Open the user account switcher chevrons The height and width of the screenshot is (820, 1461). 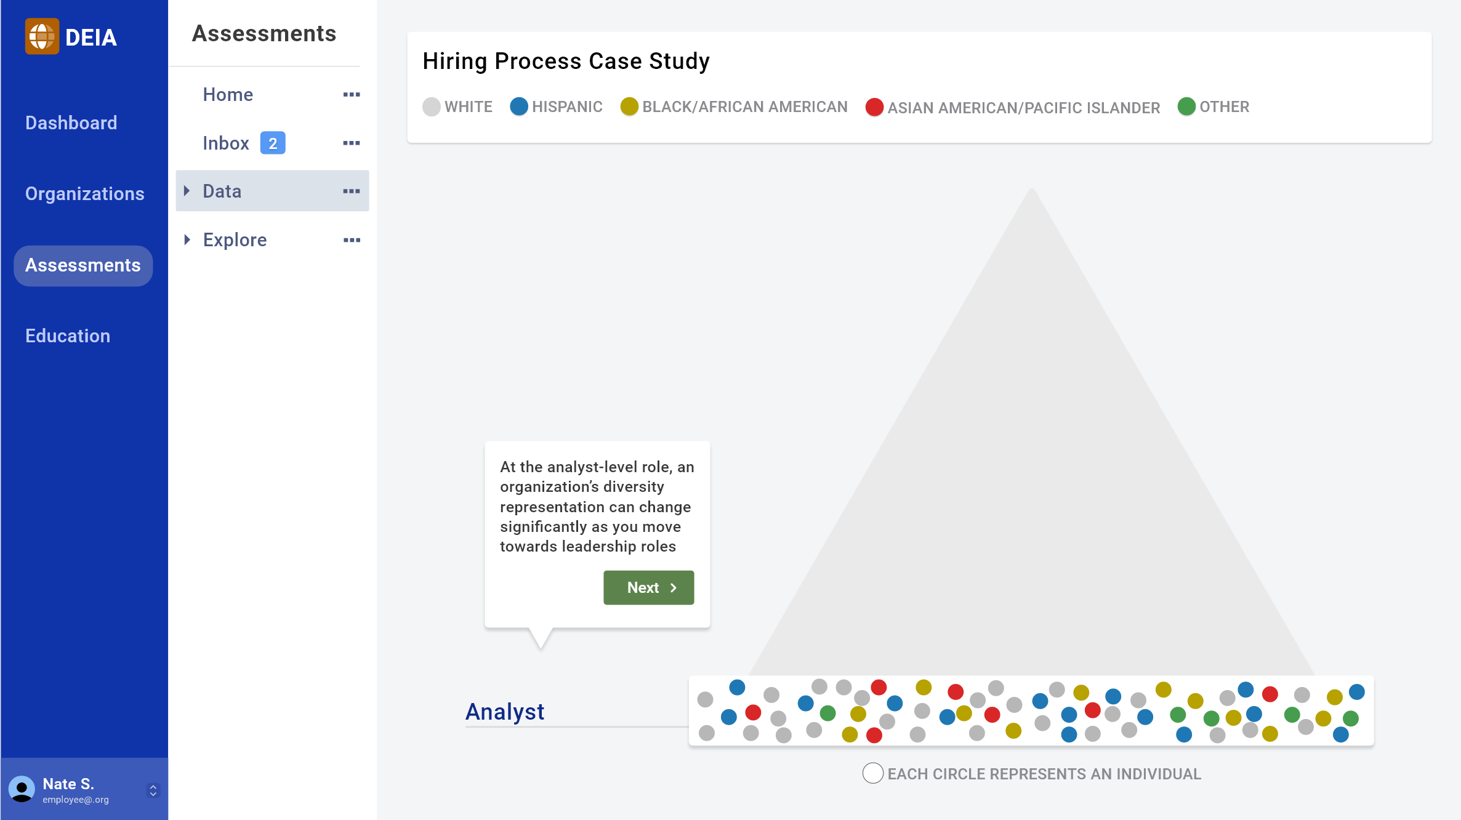point(153,790)
